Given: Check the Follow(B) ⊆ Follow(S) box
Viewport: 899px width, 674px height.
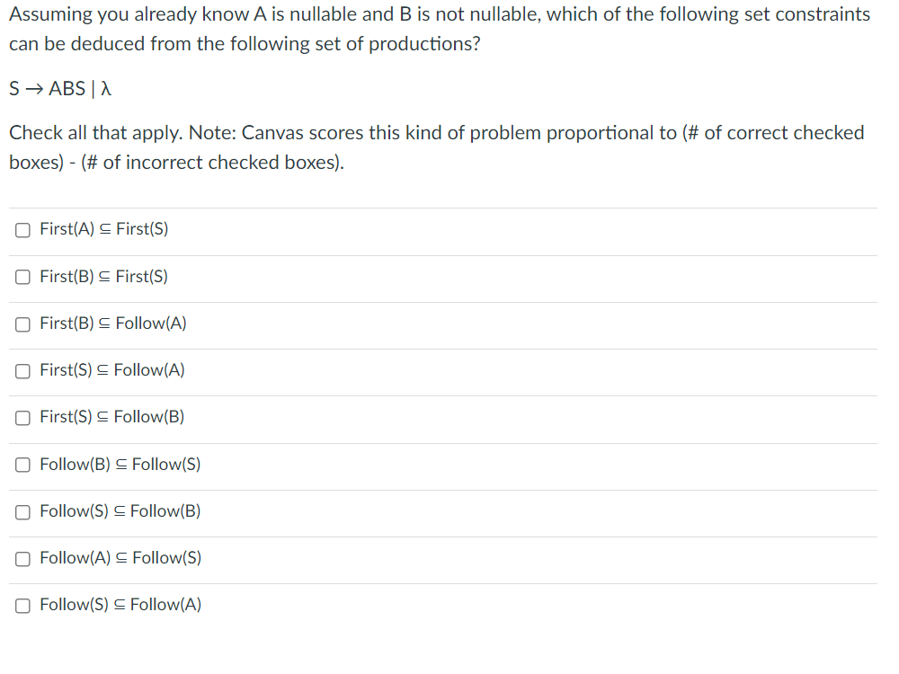Looking at the screenshot, I should point(23,465).
